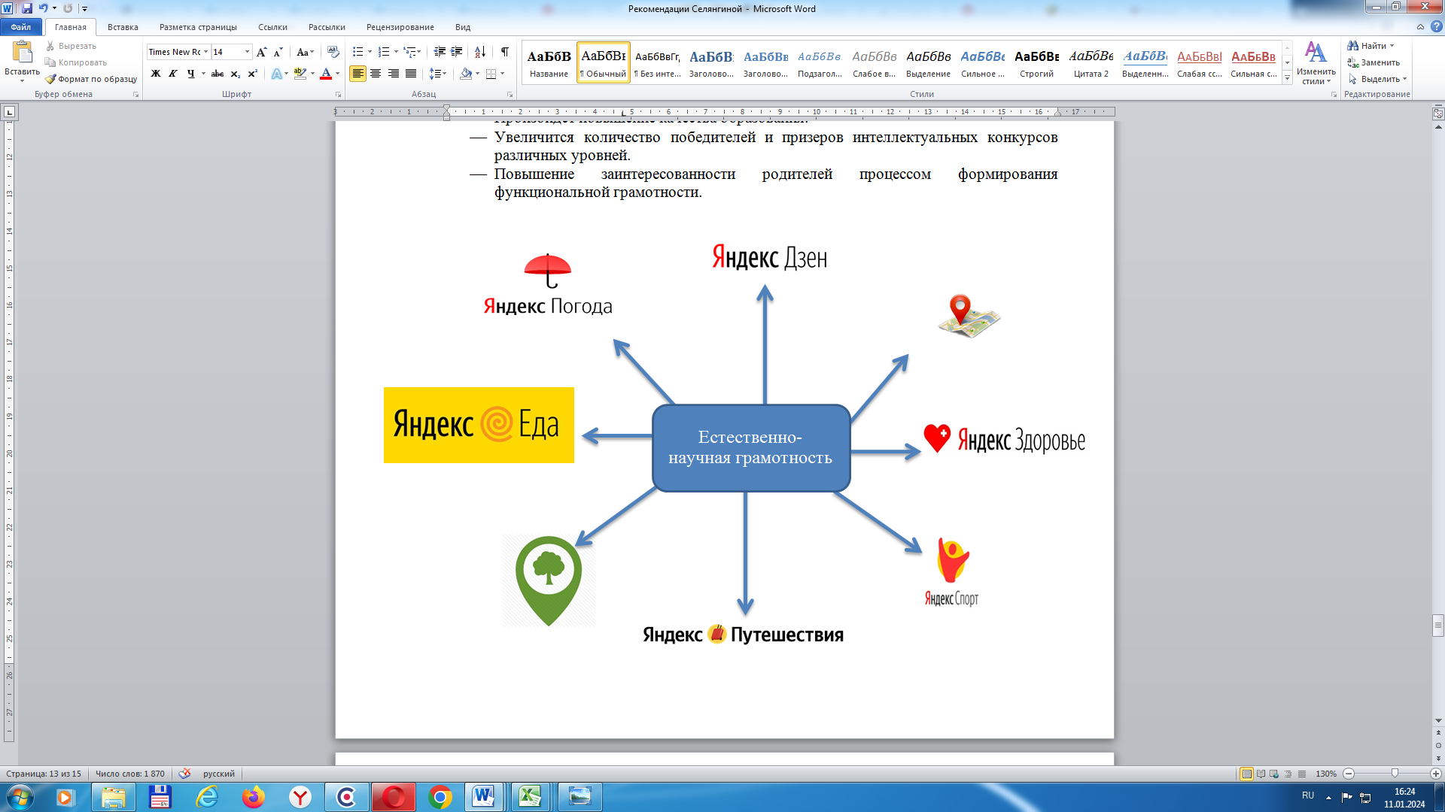Enable justify paragraph alignment
This screenshot has height=812, width=1445.
(x=411, y=74)
